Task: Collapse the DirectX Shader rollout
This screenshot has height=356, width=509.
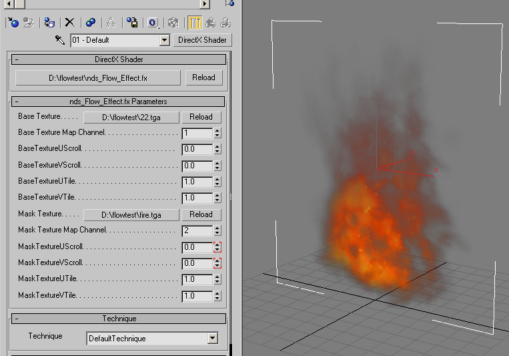Action: (x=119, y=59)
